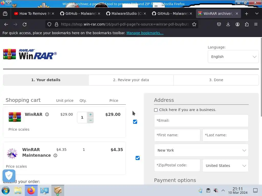Open the Firefox downloads panel
The height and width of the screenshot is (196, 262).
228,24
